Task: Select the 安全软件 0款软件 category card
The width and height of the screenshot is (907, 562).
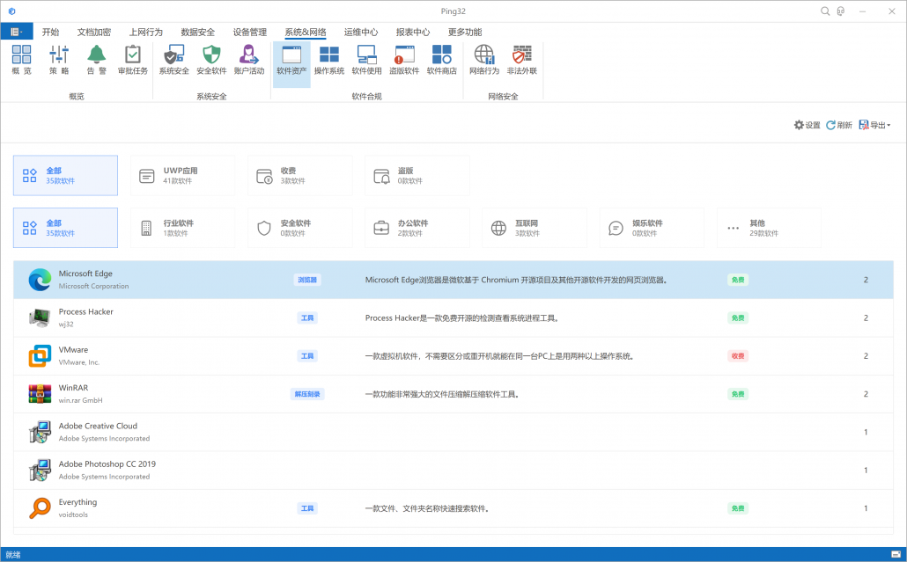Action: [x=300, y=228]
